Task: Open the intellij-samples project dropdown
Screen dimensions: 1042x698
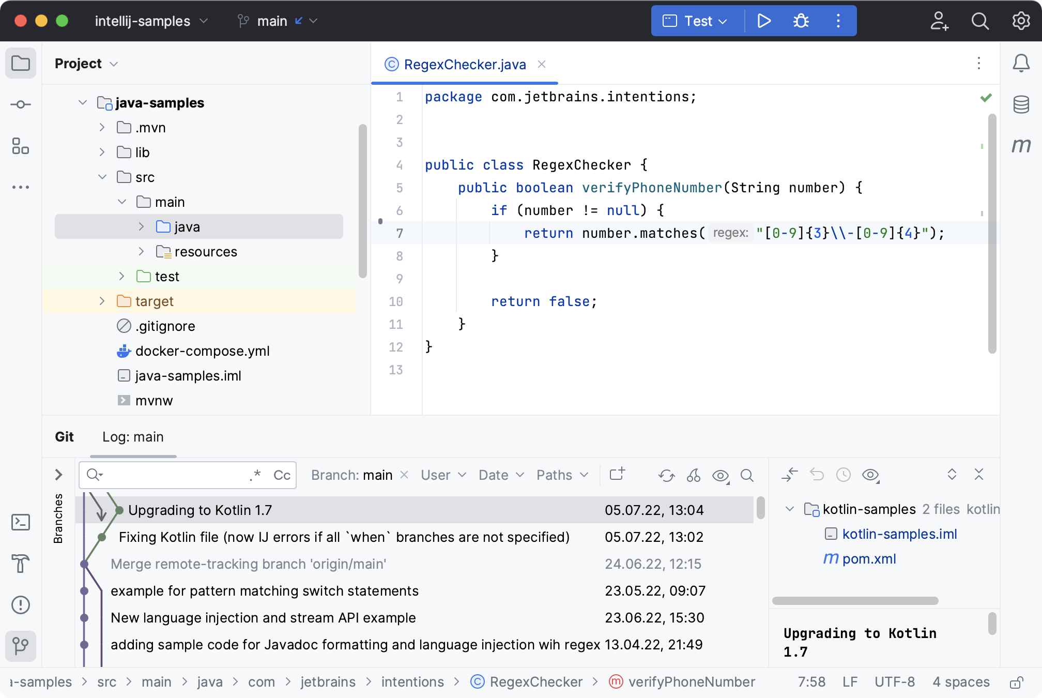Action: [x=151, y=21]
